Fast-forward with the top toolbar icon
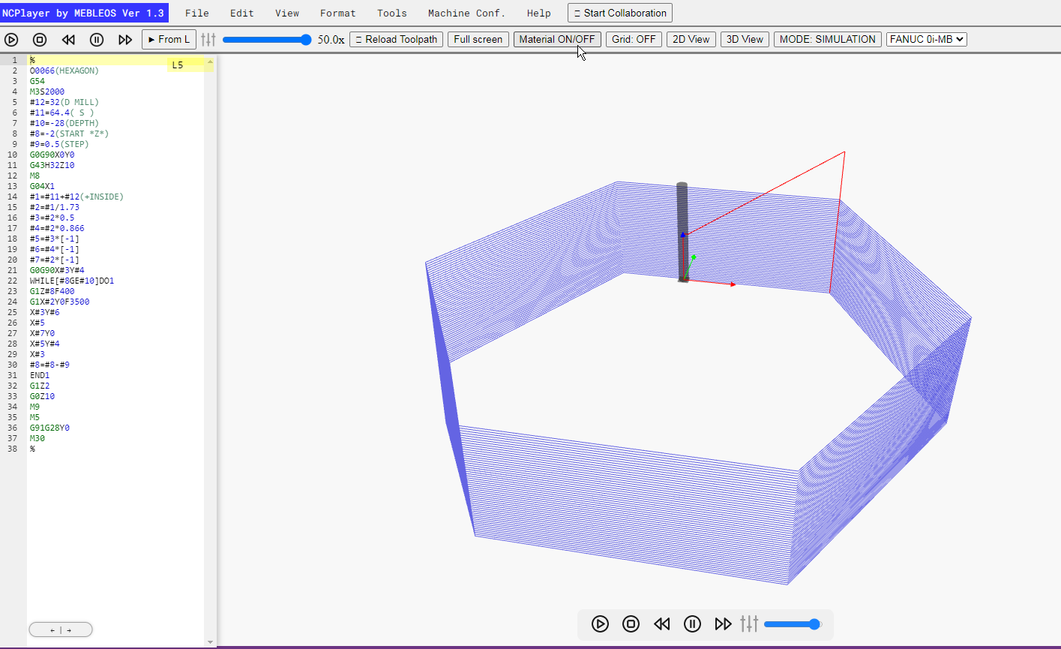Viewport: 1061px width, 649px height. coord(125,40)
